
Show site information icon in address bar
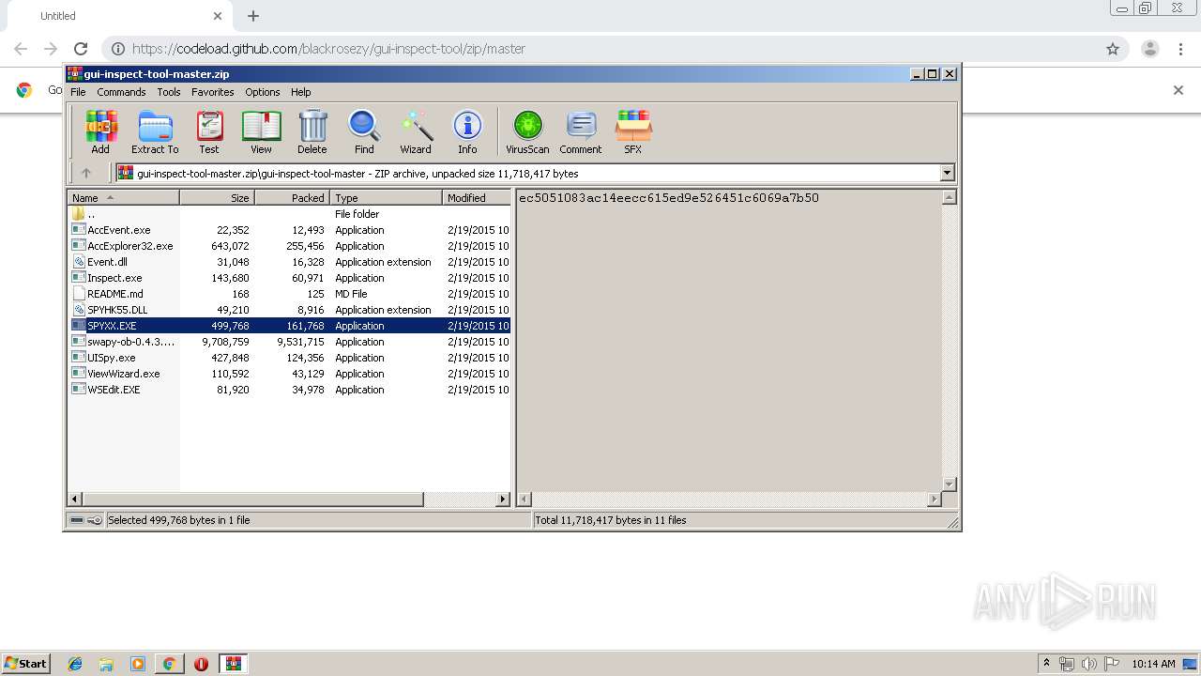(x=118, y=49)
